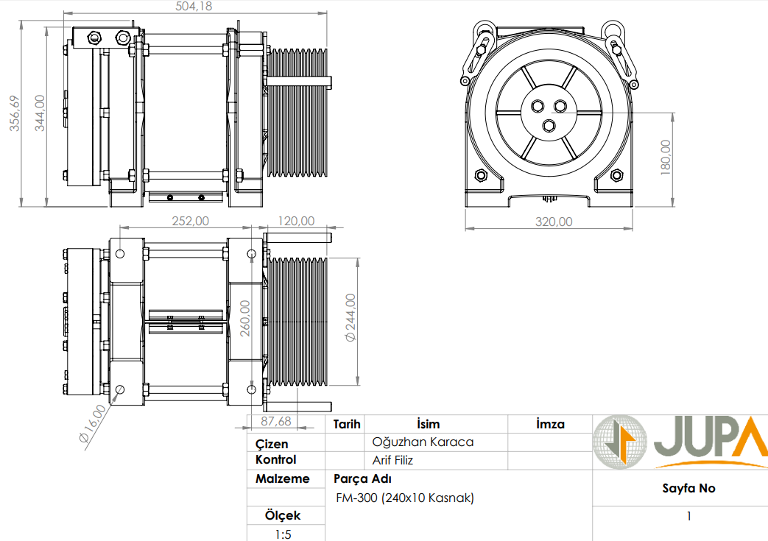Click the Tarih column header
Screen dimensions: 768x541
click(346, 424)
